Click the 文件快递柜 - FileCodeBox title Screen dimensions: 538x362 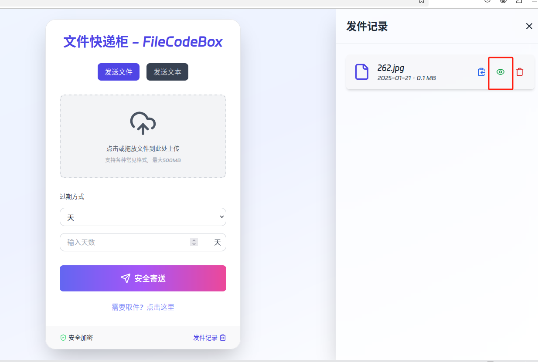pyautogui.click(x=143, y=42)
